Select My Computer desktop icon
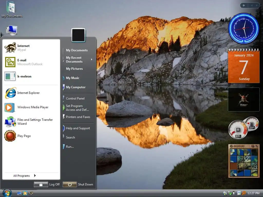Viewport: 263px width, 197px height. (12, 30)
